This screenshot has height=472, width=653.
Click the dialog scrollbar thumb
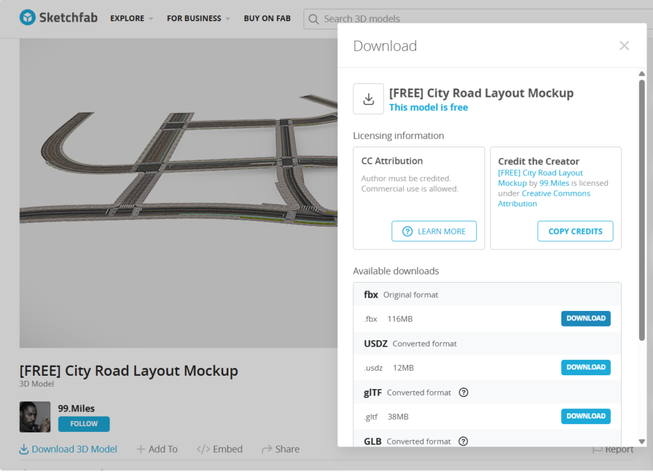click(x=642, y=210)
